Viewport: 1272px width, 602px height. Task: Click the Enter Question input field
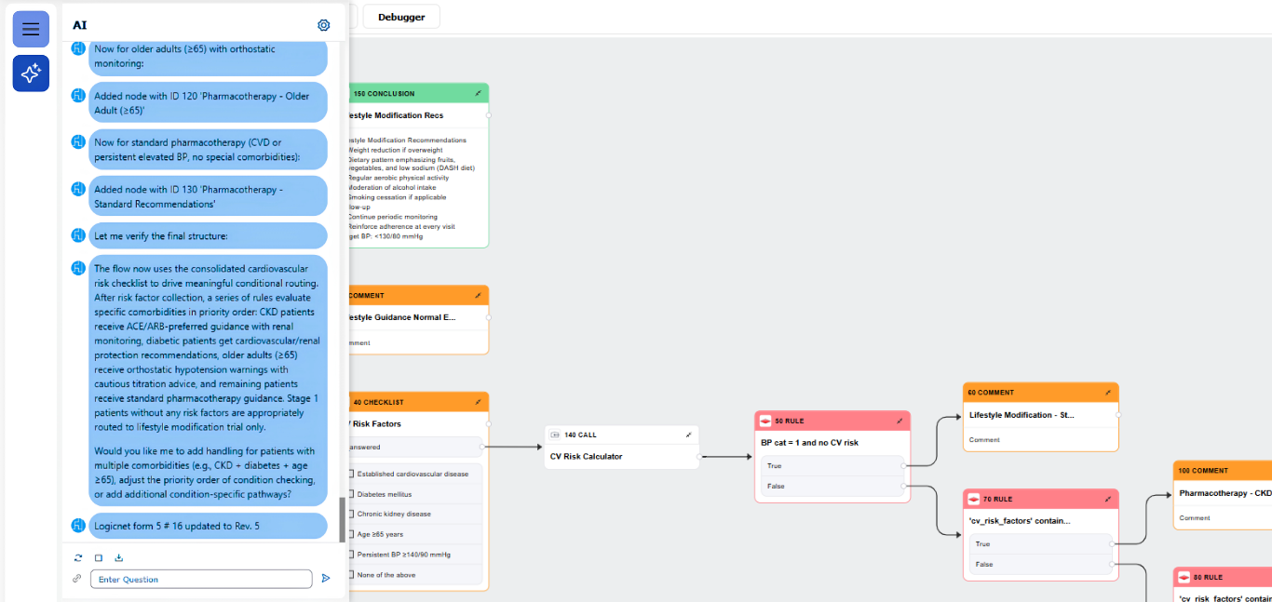[x=201, y=579]
